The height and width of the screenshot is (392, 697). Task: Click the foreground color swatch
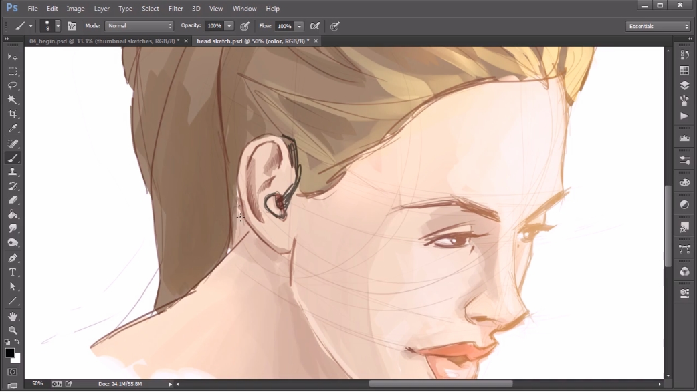9,353
